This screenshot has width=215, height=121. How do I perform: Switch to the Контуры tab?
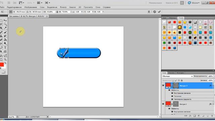[x=180, y=73]
